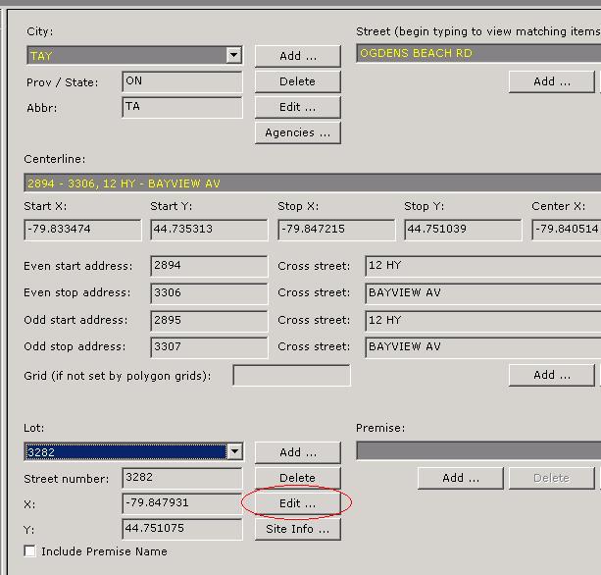Click the lot Add button
Viewport: 601px width, 575px height.
pyautogui.click(x=297, y=452)
